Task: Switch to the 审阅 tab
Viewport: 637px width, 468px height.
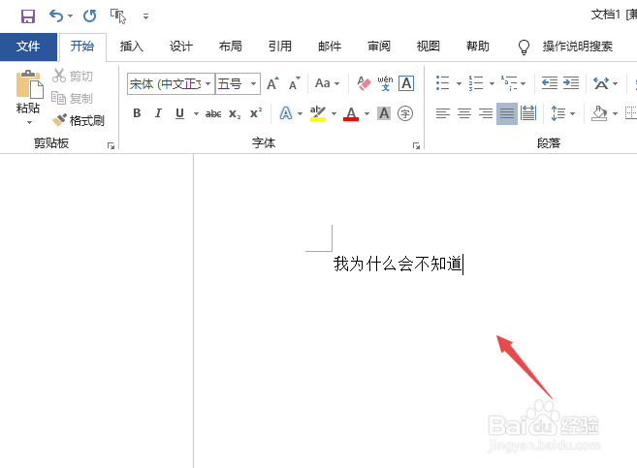Action: click(379, 47)
